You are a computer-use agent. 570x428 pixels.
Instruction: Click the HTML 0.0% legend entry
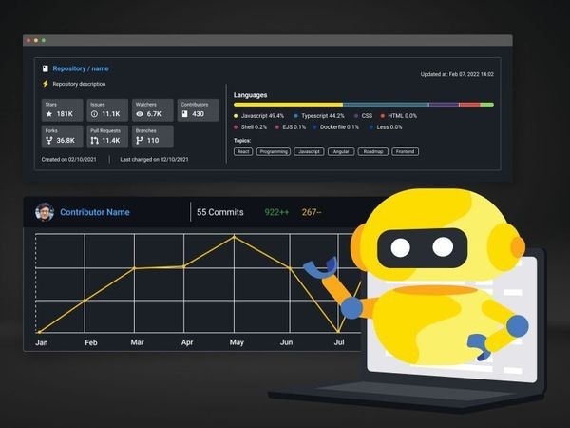pos(399,116)
